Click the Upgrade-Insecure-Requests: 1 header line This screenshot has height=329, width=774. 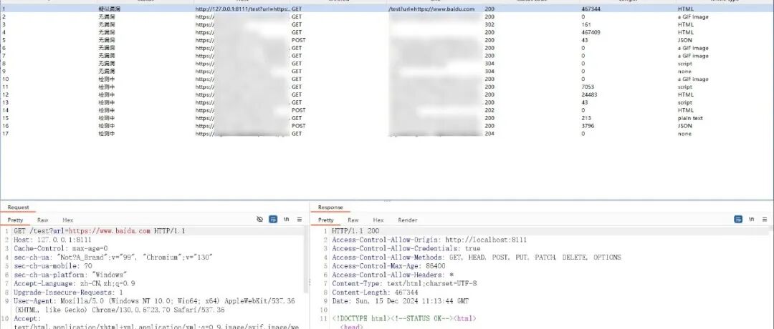tap(68, 293)
